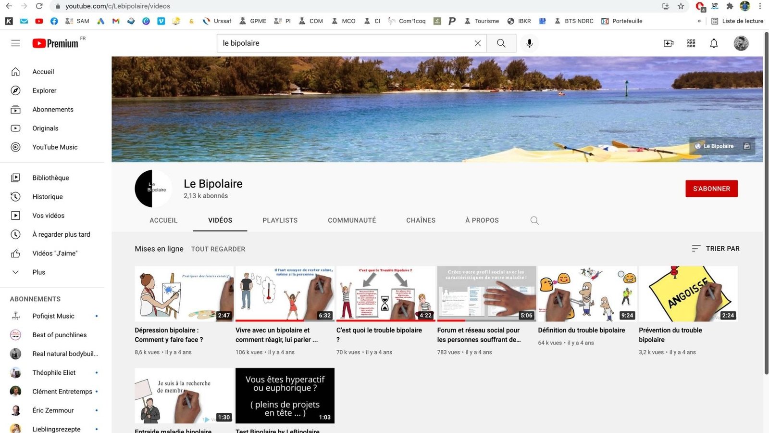Open C'est quoi le trouble bipolaire thumbnail

coord(386,294)
